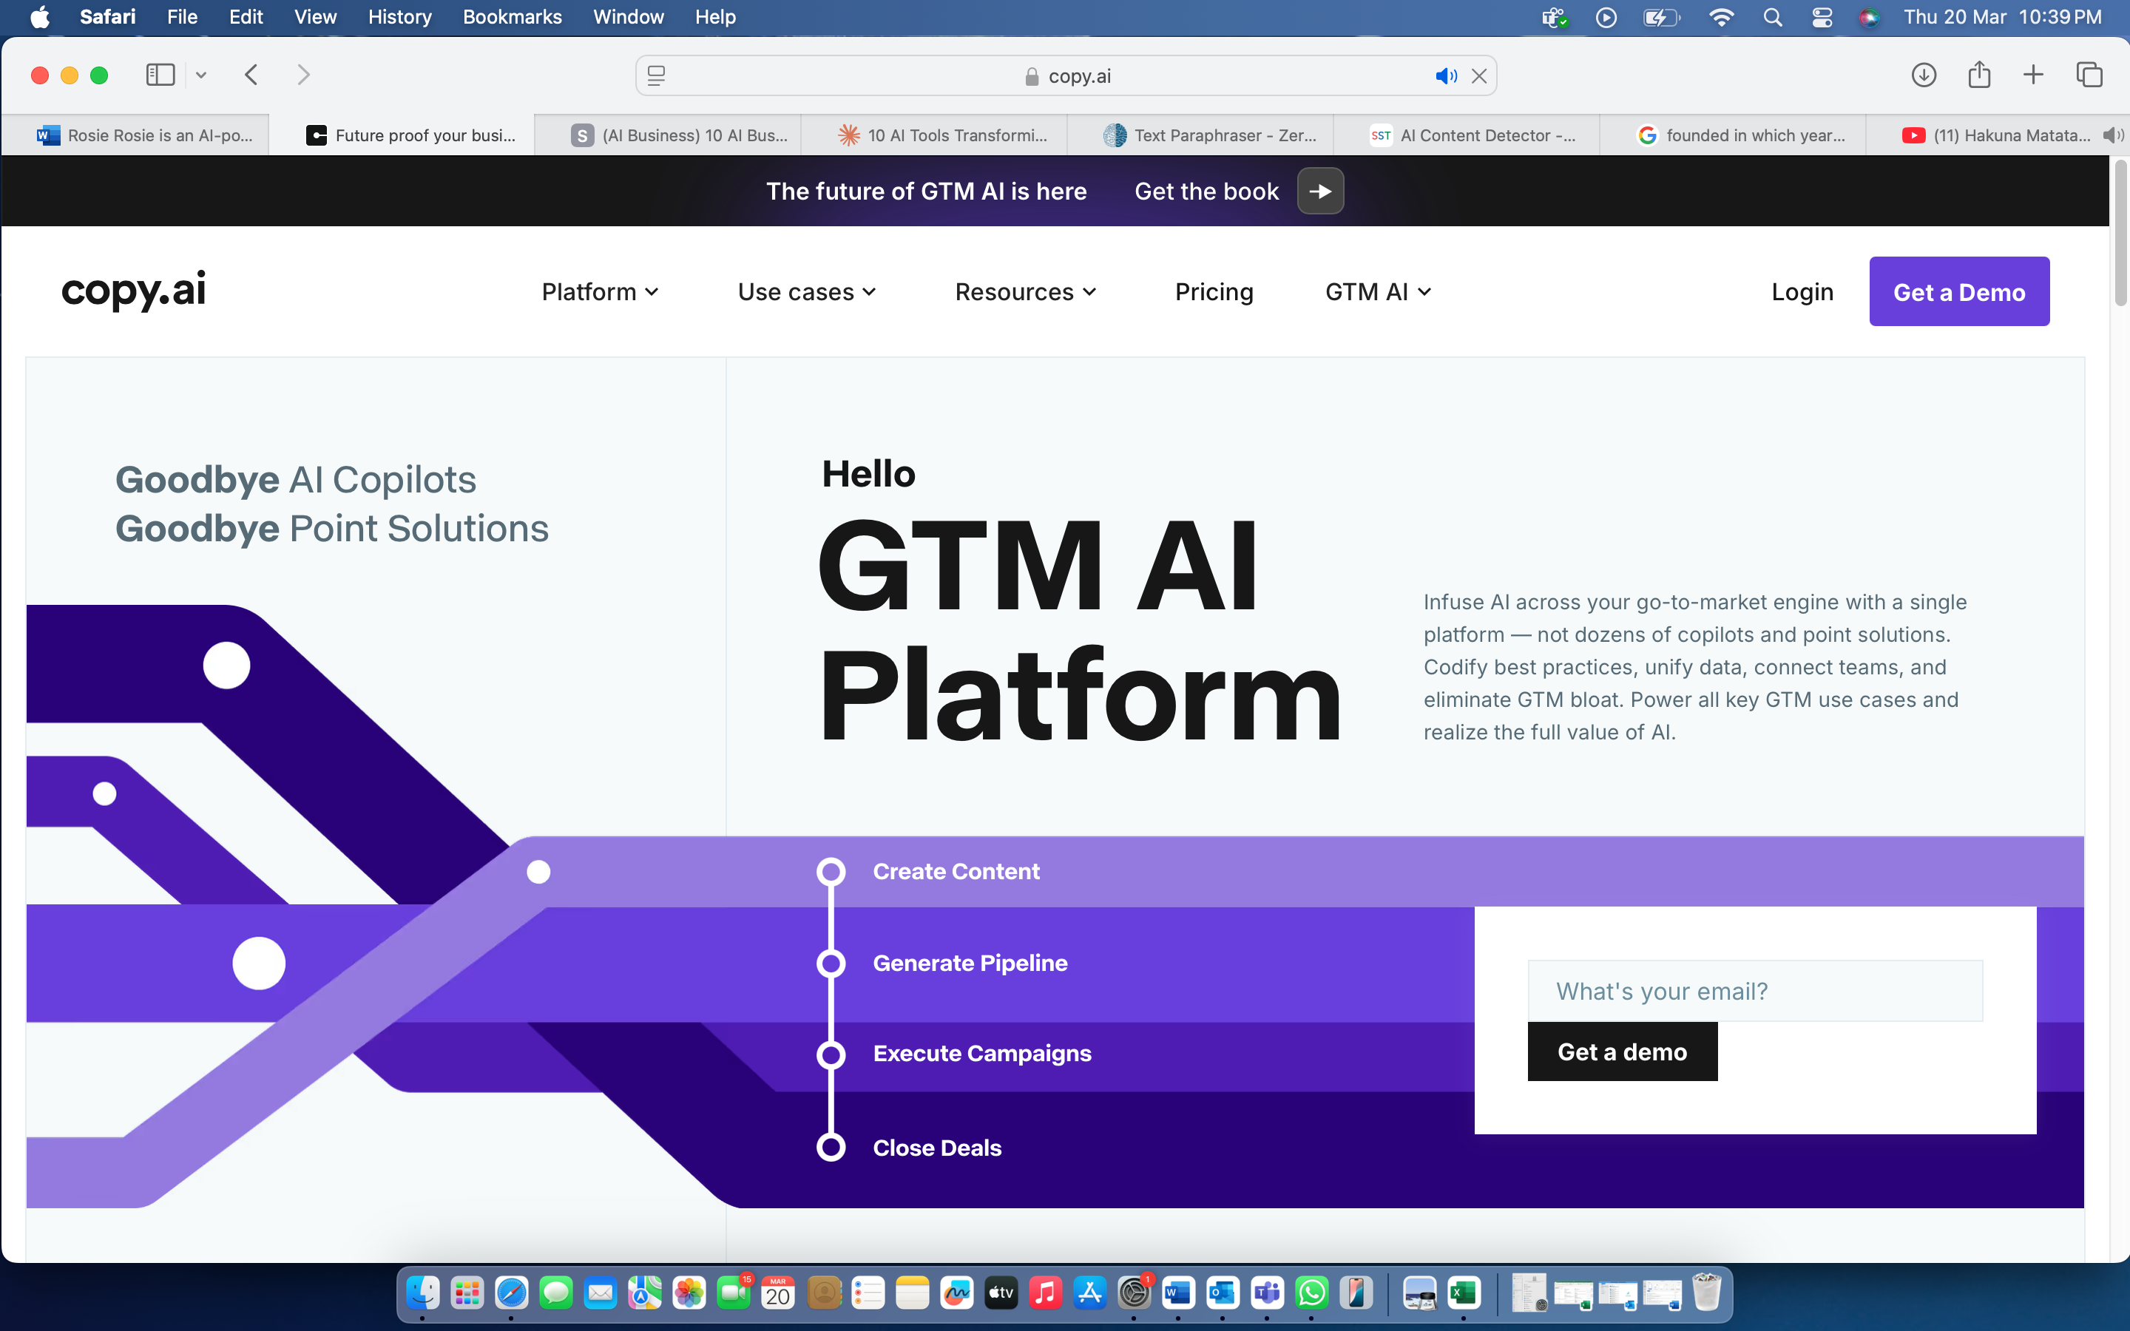Click the page vertical scrollbar thumb

(x=2120, y=233)
